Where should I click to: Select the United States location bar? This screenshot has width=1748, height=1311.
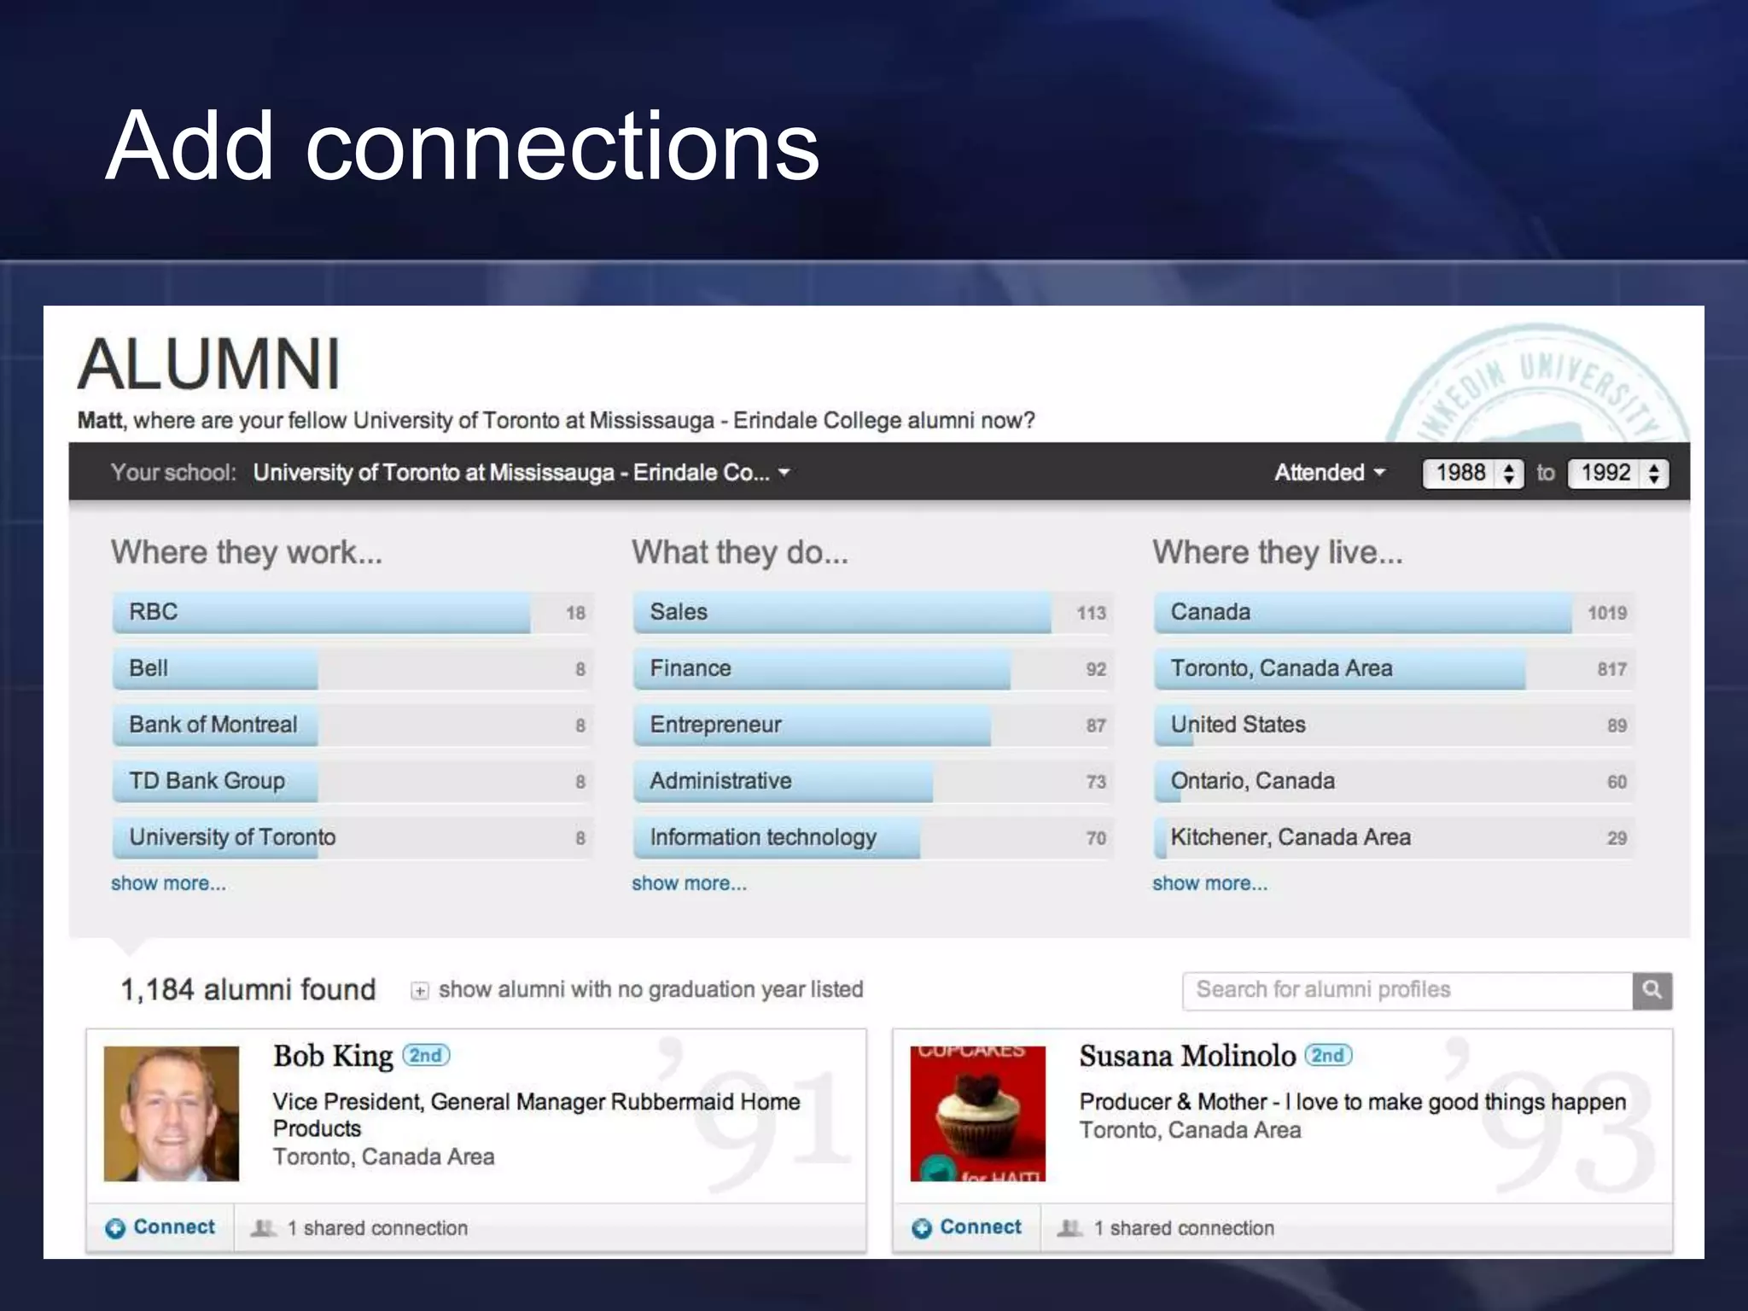click(1394, 725)
